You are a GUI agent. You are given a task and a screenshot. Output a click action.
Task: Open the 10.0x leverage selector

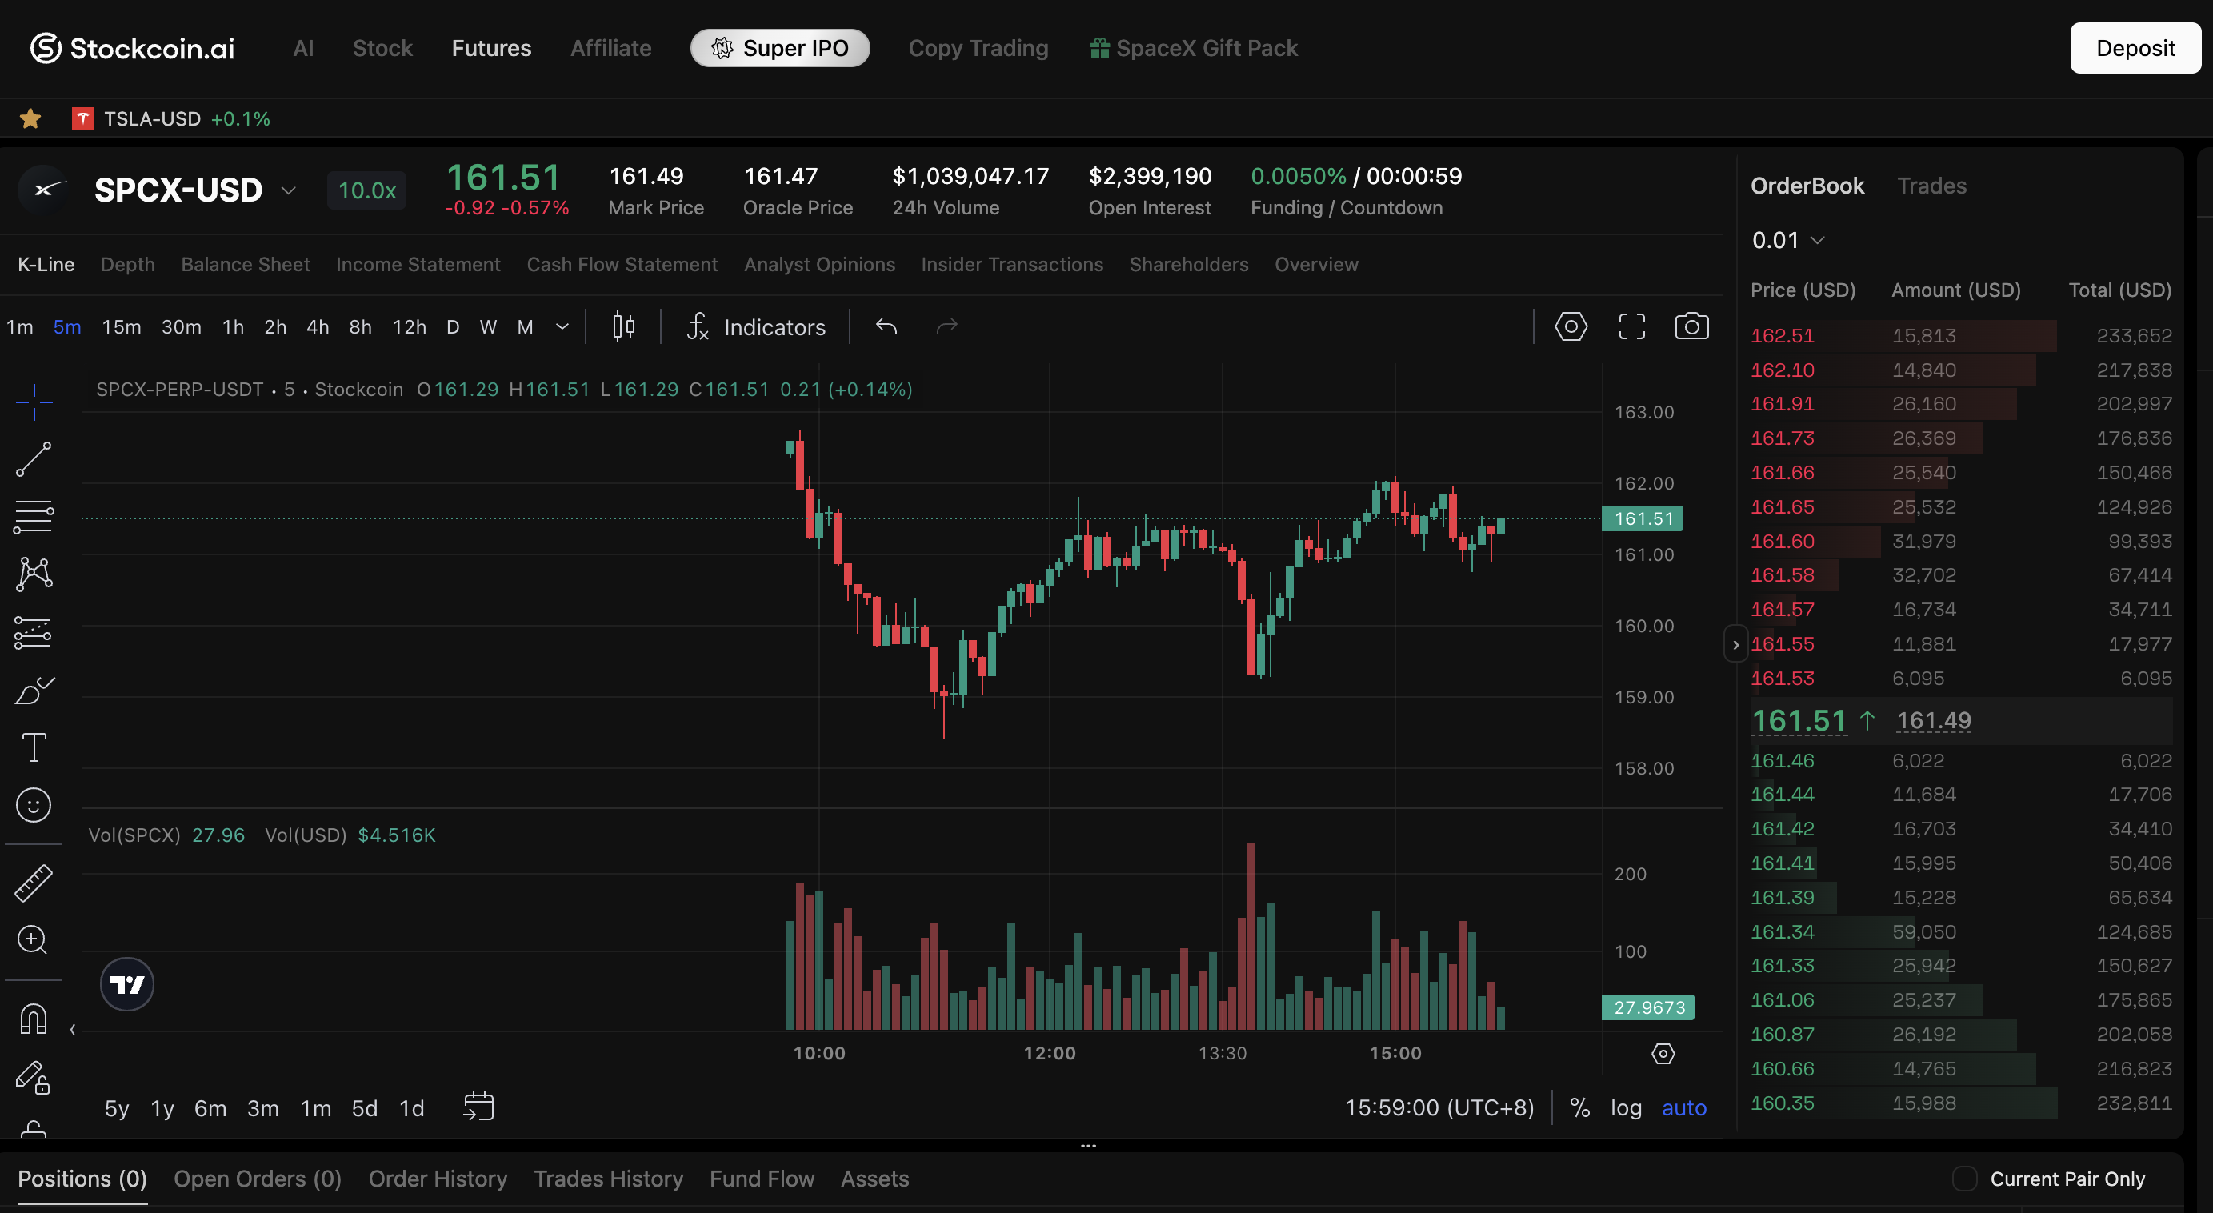click(x=366, y=190)
